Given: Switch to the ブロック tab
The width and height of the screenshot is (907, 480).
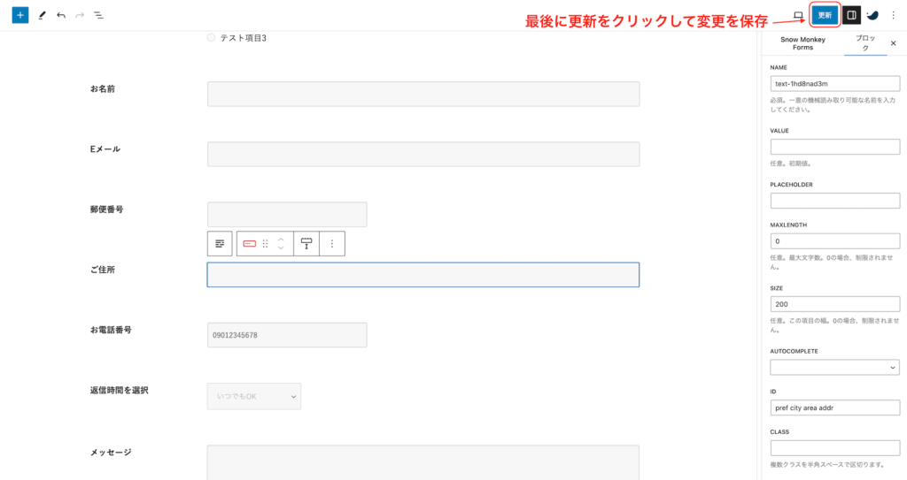Looking at the screenshot, I should point(864,43).
